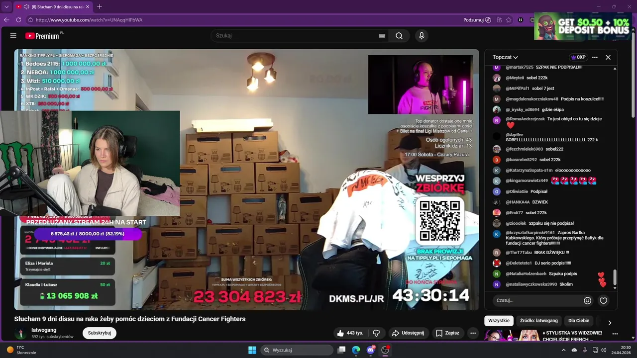Click Podsumuj summarize button
Screen dimensions: 637x358
(477, 20)
